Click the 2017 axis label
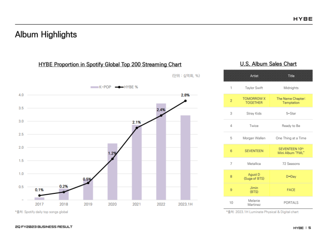The width and height of the screenshot is (327, 237). coord(39,204)
